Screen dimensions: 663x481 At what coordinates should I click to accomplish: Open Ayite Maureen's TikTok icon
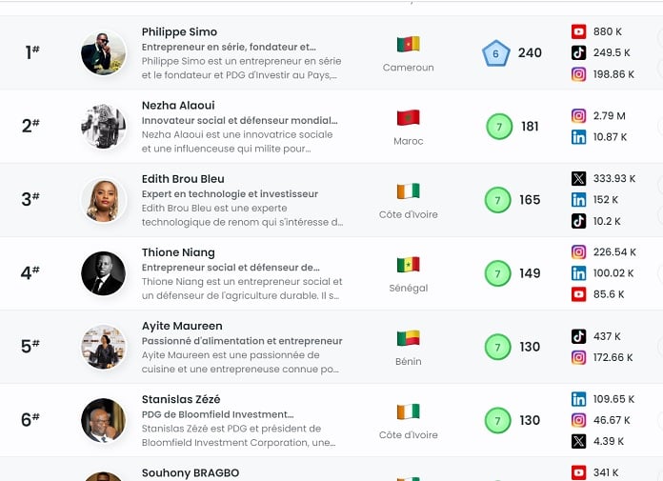click(578, 336)
